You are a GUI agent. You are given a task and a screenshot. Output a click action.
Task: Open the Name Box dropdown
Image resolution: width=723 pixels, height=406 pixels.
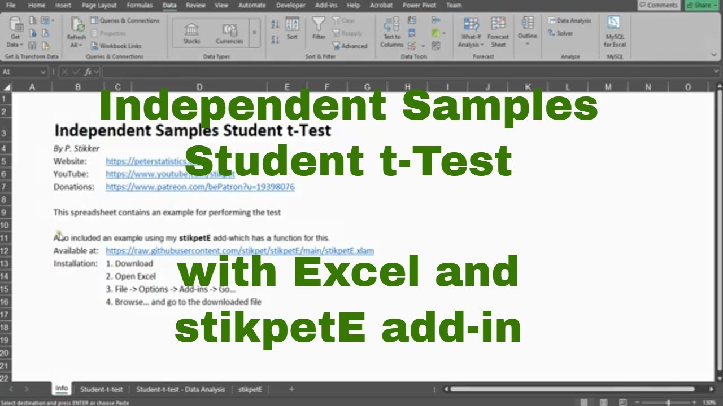pos(43,72)
